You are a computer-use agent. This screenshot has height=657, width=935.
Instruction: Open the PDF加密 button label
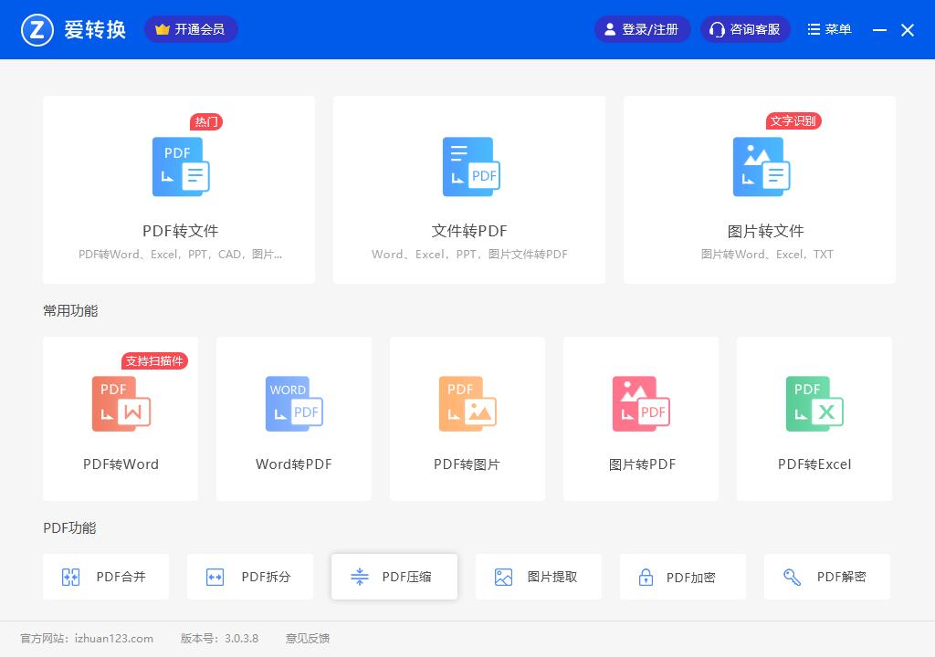click(x=690, y=578)
